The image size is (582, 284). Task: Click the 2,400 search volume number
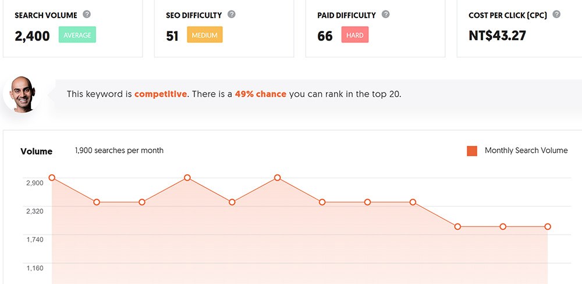(33, 36)
